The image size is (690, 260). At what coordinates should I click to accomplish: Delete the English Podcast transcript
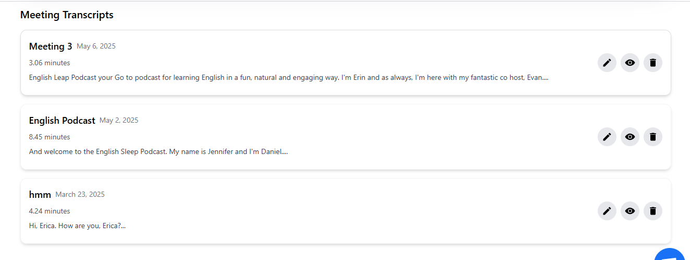(x=652, y=137)
